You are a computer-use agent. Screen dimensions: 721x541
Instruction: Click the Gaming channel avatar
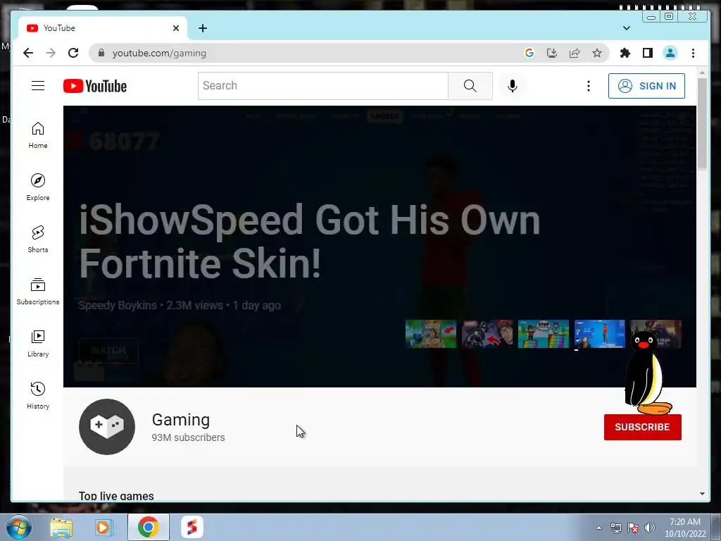point(107,426)
